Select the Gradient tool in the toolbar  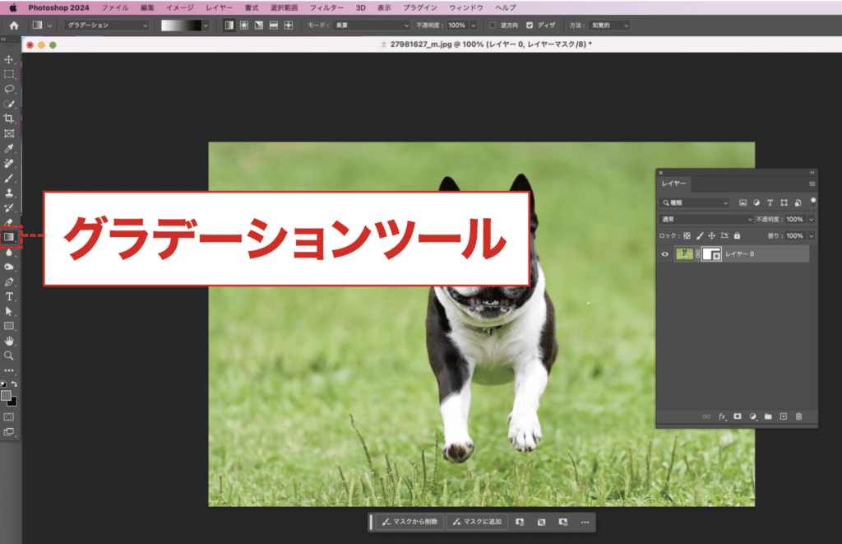tap(9, 237)
